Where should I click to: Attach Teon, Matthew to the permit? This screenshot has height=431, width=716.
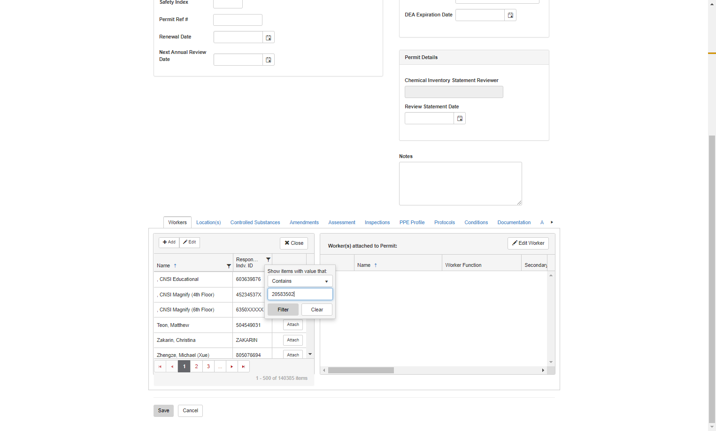[293, 325]
